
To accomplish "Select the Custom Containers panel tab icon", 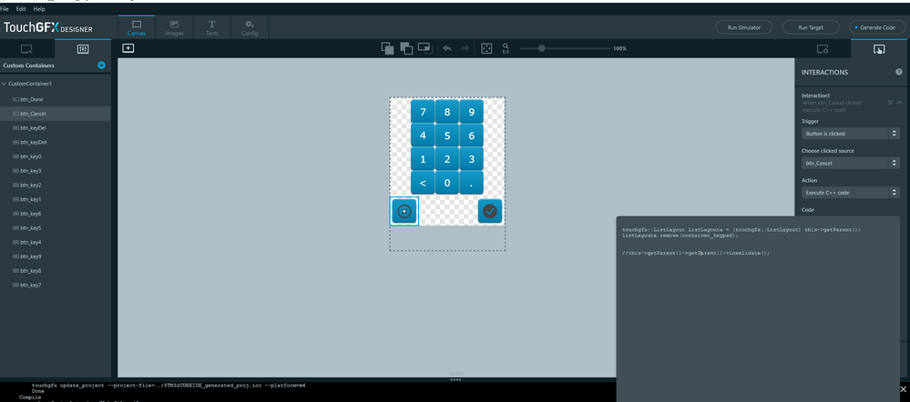I will tap(82, 48).
